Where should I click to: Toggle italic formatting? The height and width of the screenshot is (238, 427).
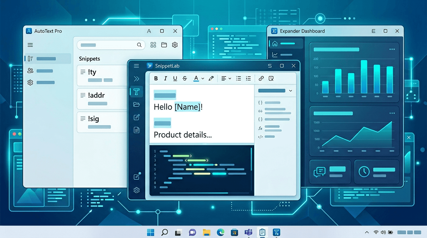tap(165, 78)
